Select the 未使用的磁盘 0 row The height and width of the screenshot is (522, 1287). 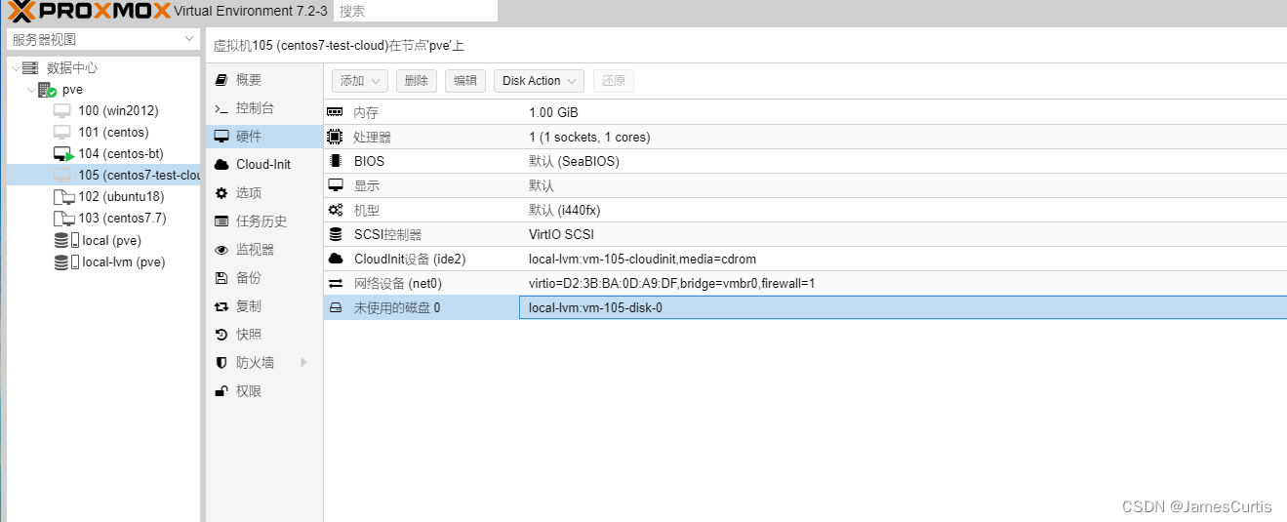pyautogui.click(x=805, y=307)
